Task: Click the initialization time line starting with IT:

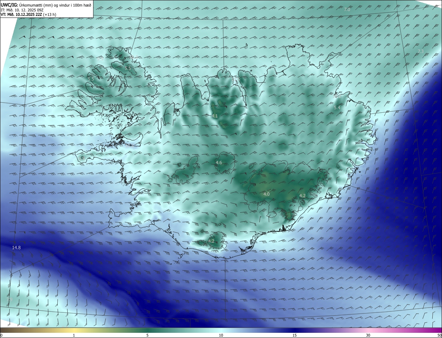Action: coord(23,10)
